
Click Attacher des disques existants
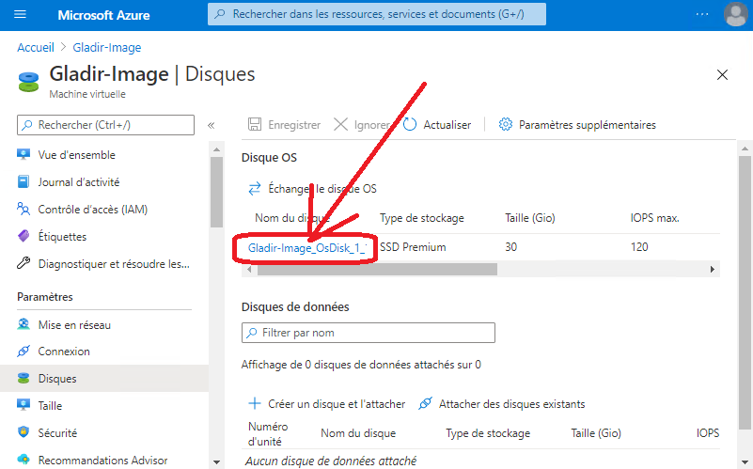click(502, 404)
